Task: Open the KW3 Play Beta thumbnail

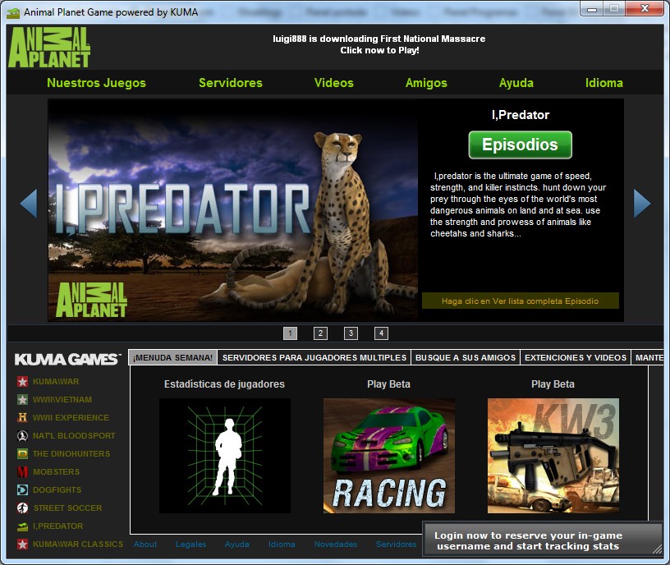Action: [553, 456]
